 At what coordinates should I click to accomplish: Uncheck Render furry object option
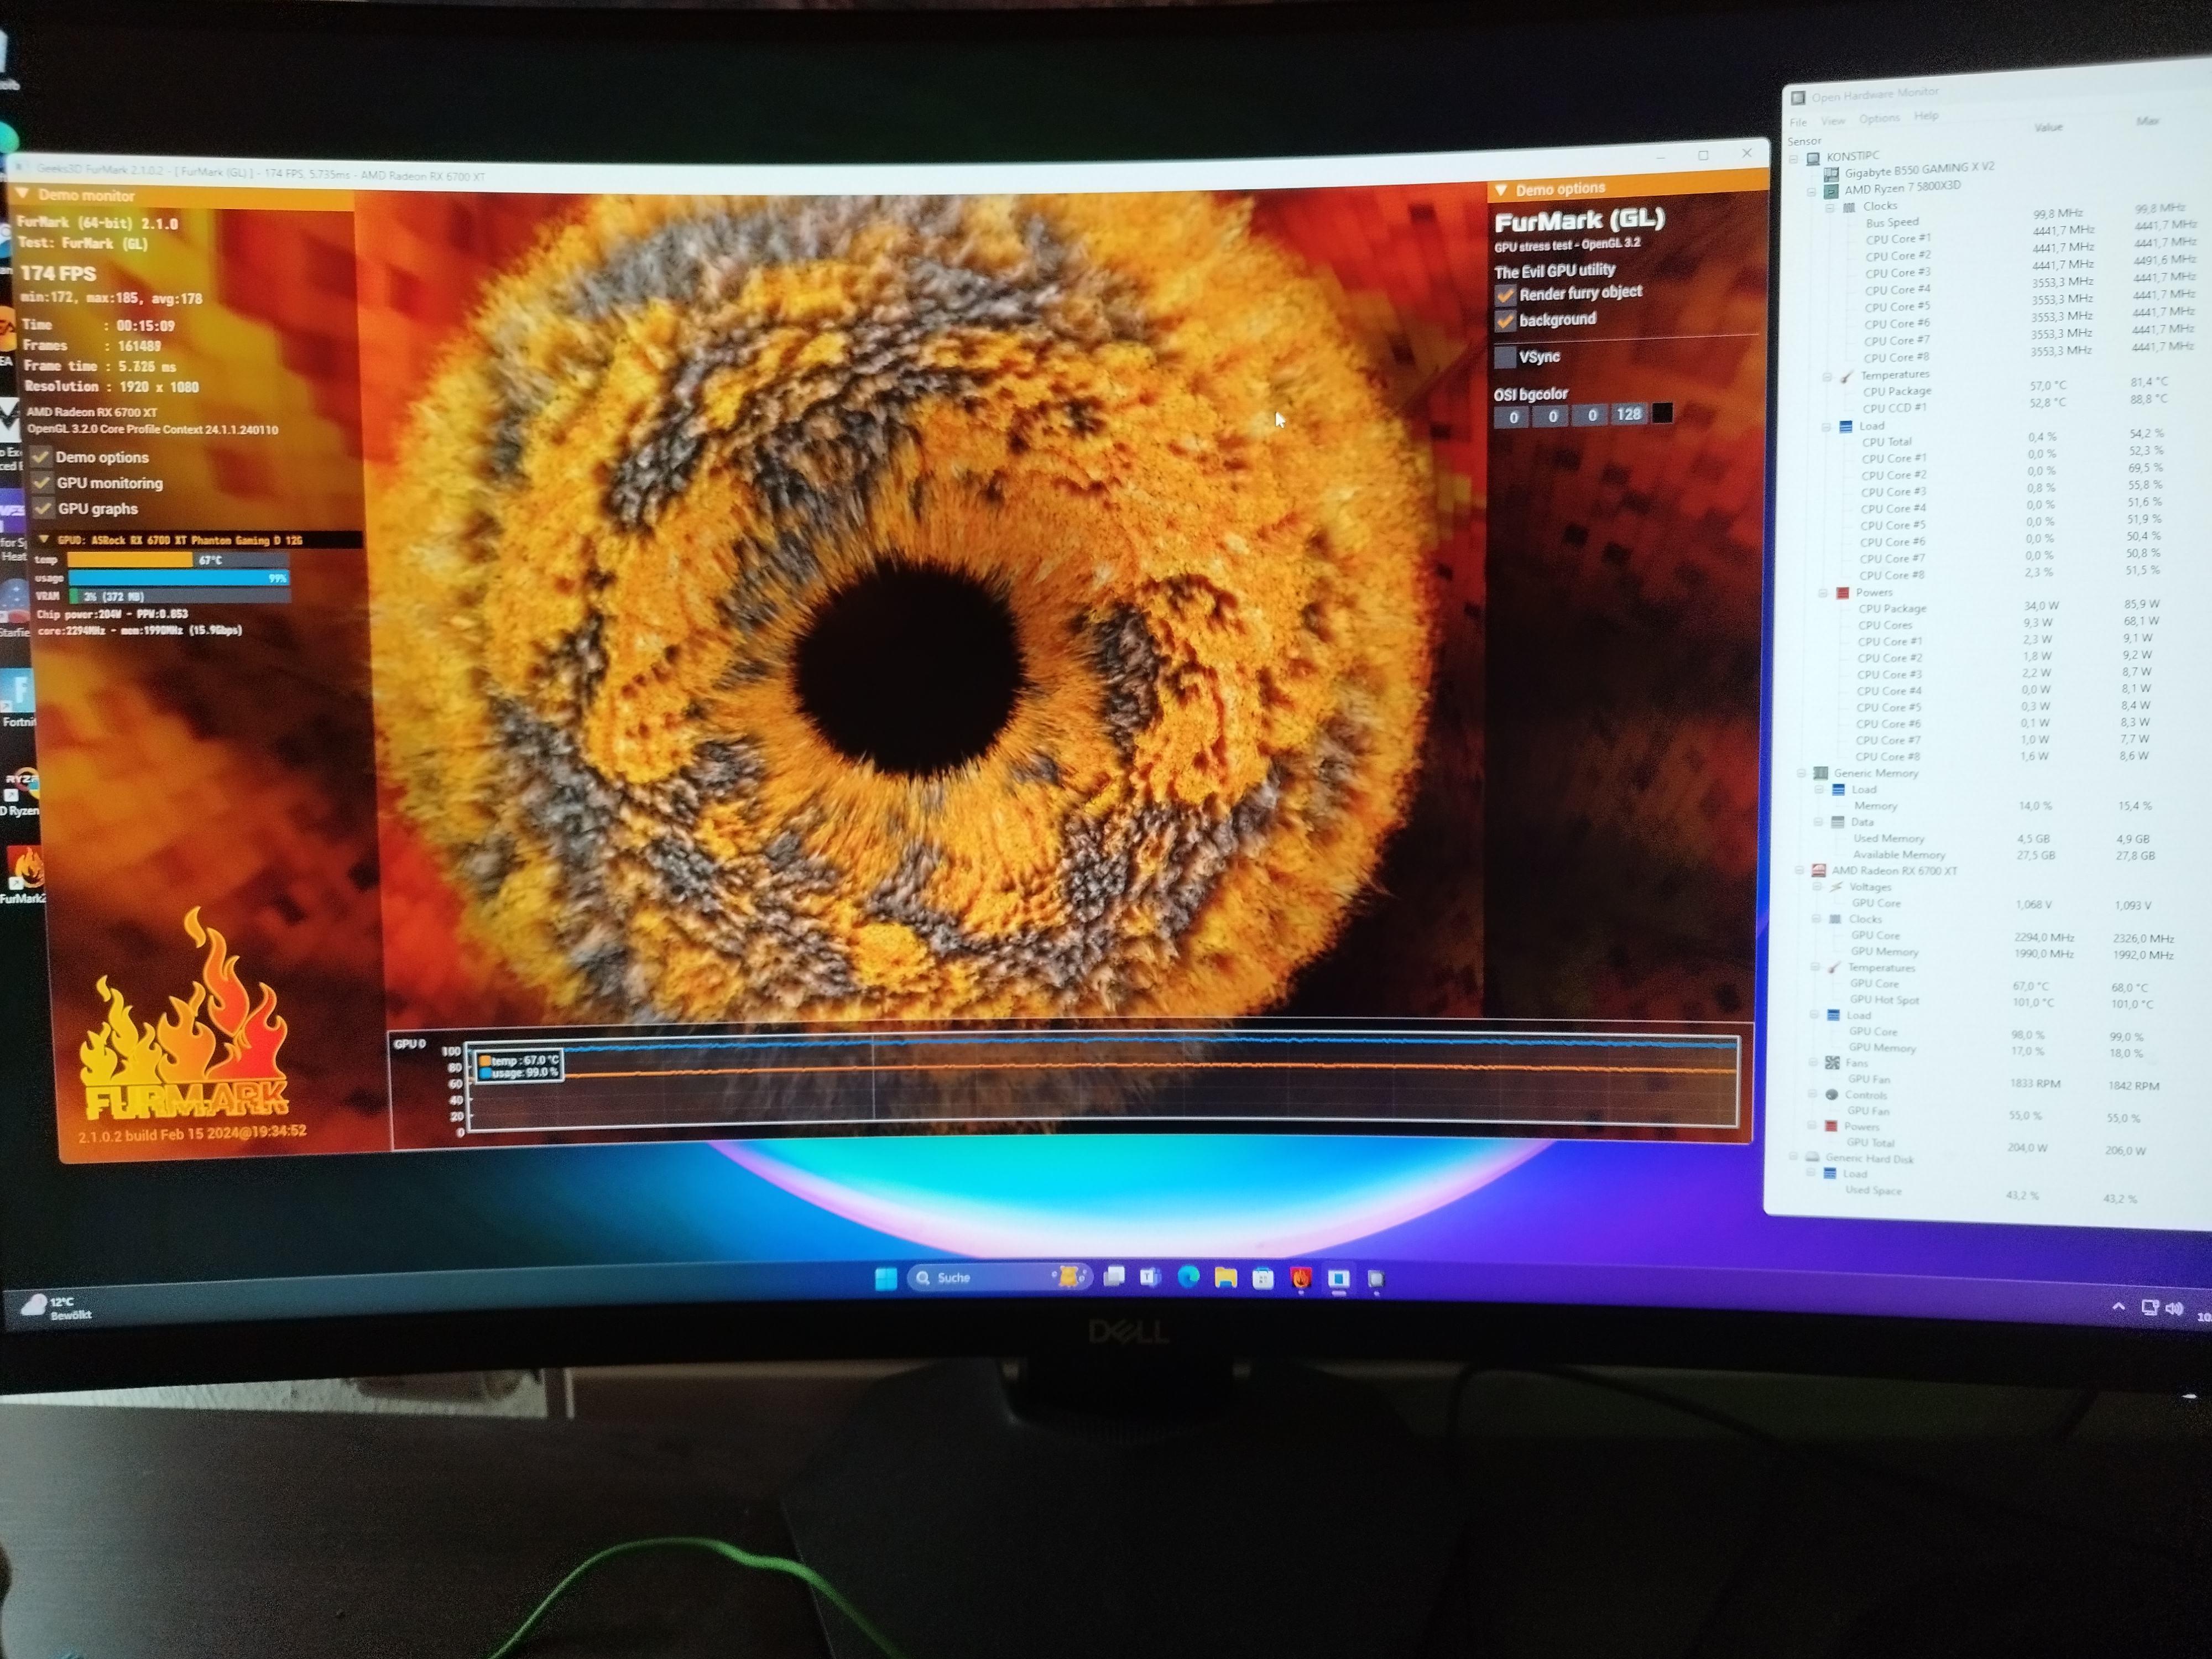[x=1505, y=295]
